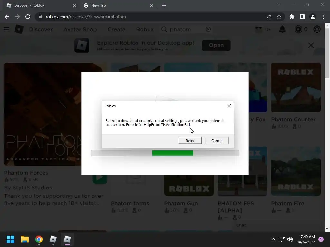Click the phatom search field
This screenshot has width=330, height=247.
click(186, 29)
